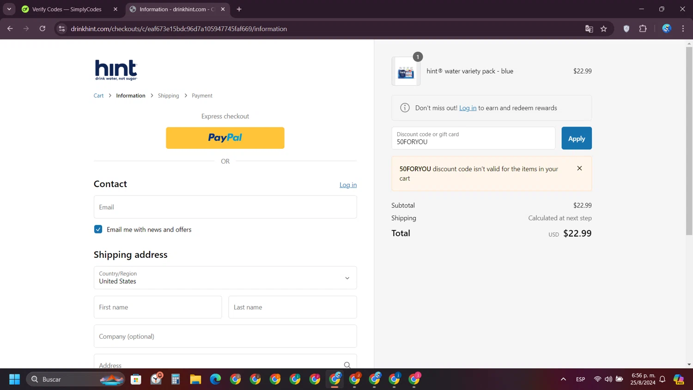Reload the checkout page
Screen dimensions: 693x390
[x=43, y=29]
